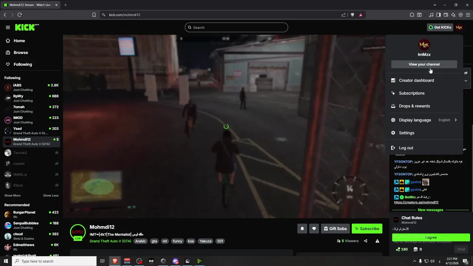473x266 pixels.
Task: Open Brave Wallet icon
Action: tap(446, 15)
